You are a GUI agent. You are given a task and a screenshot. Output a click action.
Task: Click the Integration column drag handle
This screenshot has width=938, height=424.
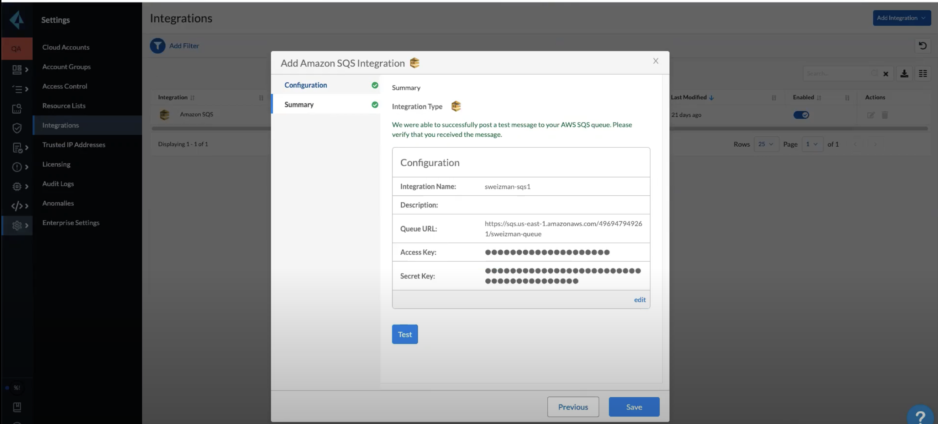[x=261, y=98]
